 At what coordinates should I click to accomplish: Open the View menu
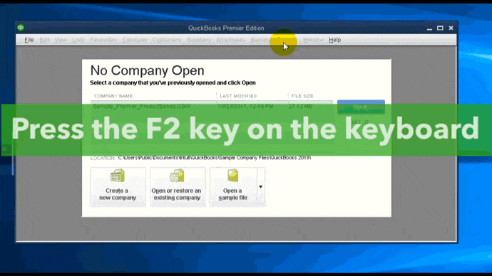click(x=61, y=40)
